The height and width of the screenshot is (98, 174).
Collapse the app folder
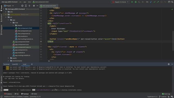[8, 20]
